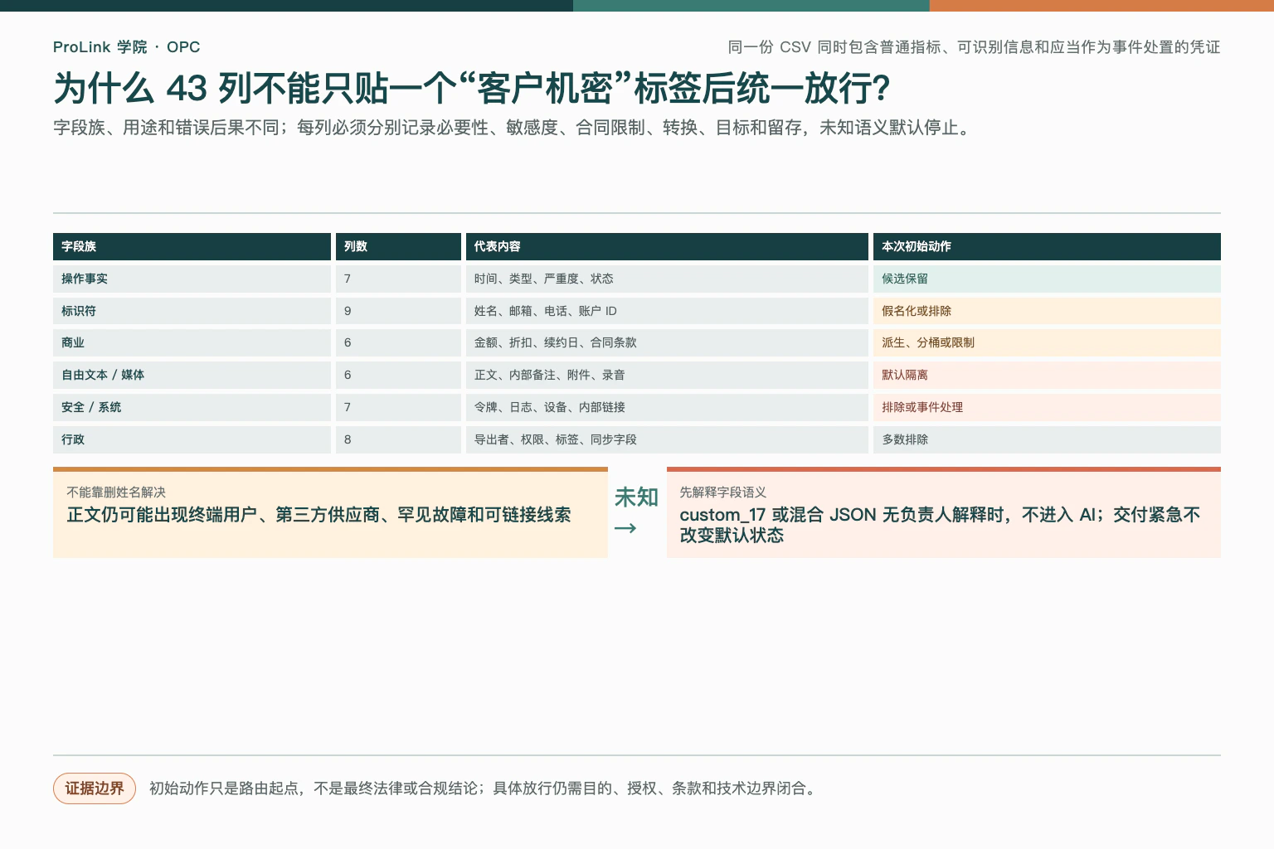The height and width of the screenshot is (849, 1274).
Task: Click the 代表内容 column header
Action: pyautogui.click(x=667, y=246)
